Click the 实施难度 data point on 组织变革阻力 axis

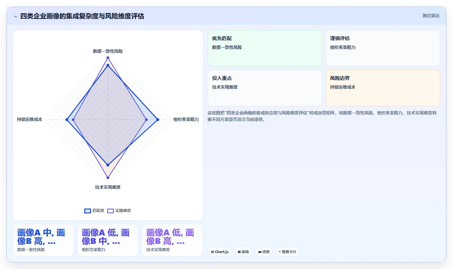146,120
